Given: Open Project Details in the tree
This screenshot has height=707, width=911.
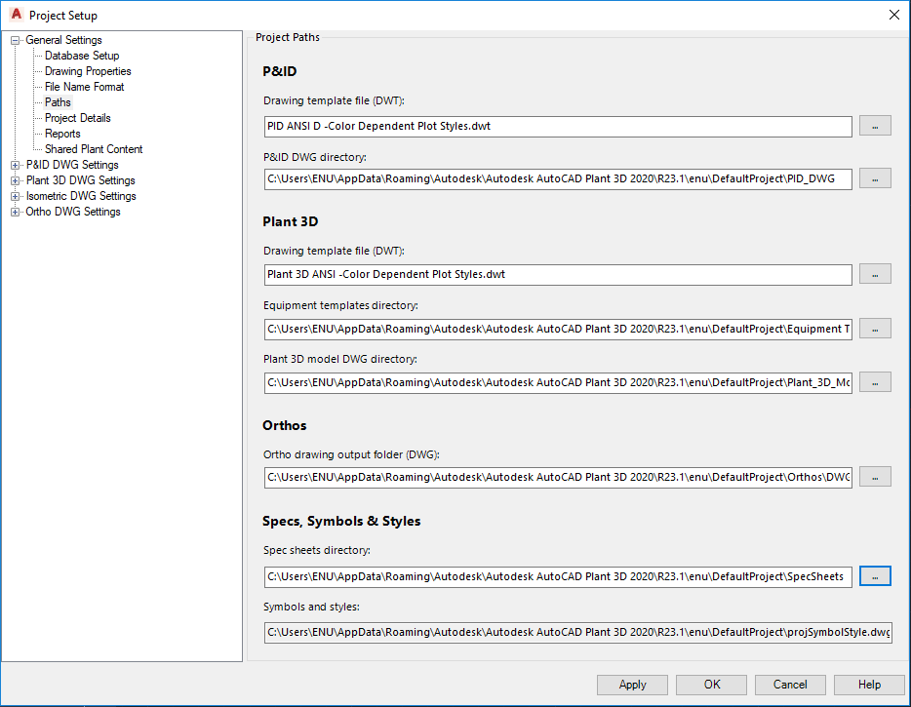Looking at the screenshot, I should pos(77,119).
